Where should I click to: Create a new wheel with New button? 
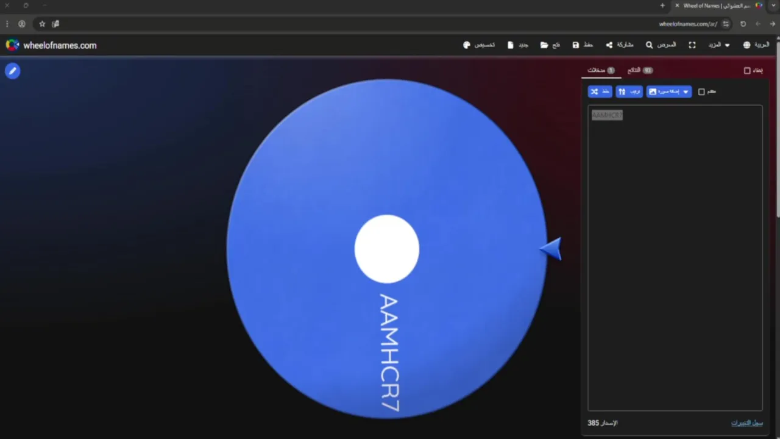518,45
